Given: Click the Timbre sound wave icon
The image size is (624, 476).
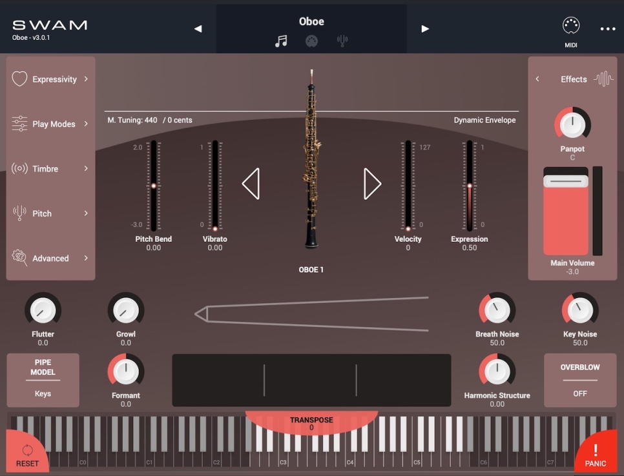Looking at the screenshot, I should coord(19,168).
